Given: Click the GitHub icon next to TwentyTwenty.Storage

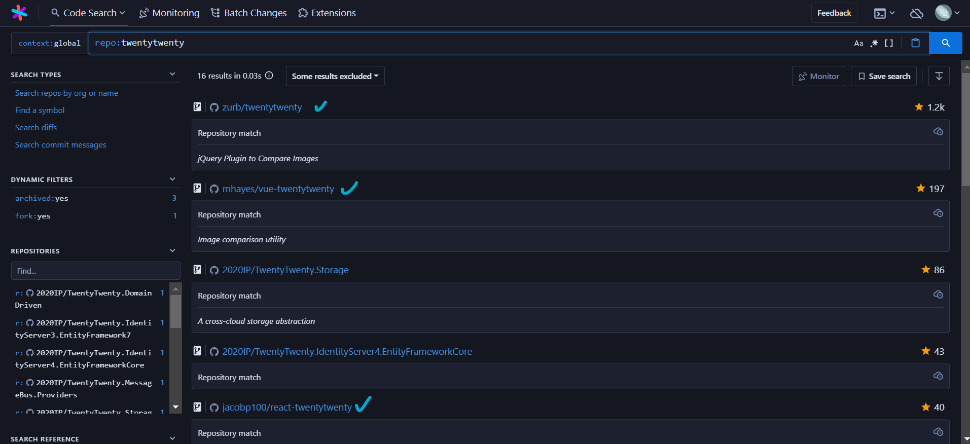Looking at the screenshot, I should pyautogui.click(x=214, y=270).
